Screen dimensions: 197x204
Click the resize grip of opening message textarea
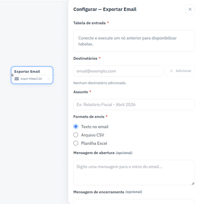tap(193, 183)
